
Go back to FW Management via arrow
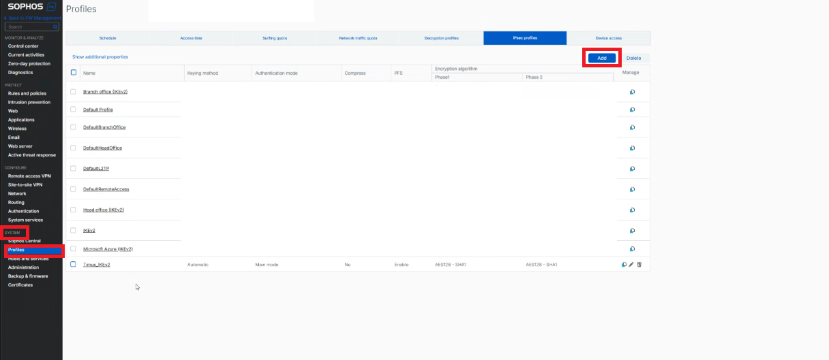tap(6, 18)
